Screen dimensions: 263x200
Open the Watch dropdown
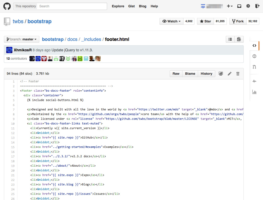click(172, 21)
